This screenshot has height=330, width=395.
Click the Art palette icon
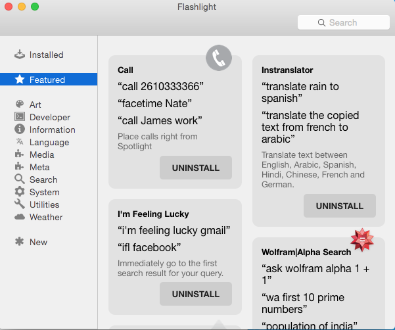click(x=20, y=104)
